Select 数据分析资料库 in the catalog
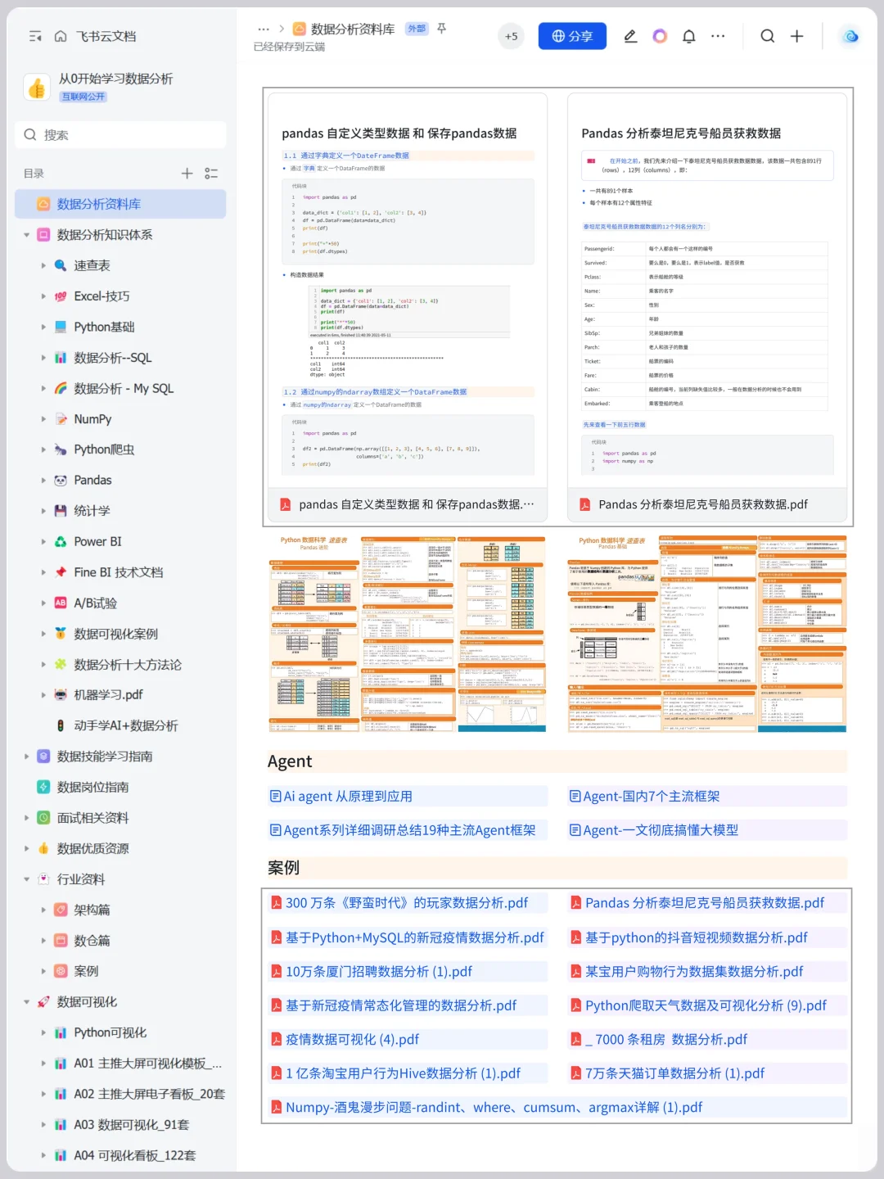This screenshot has width=884, height=1179. [120, 204]
